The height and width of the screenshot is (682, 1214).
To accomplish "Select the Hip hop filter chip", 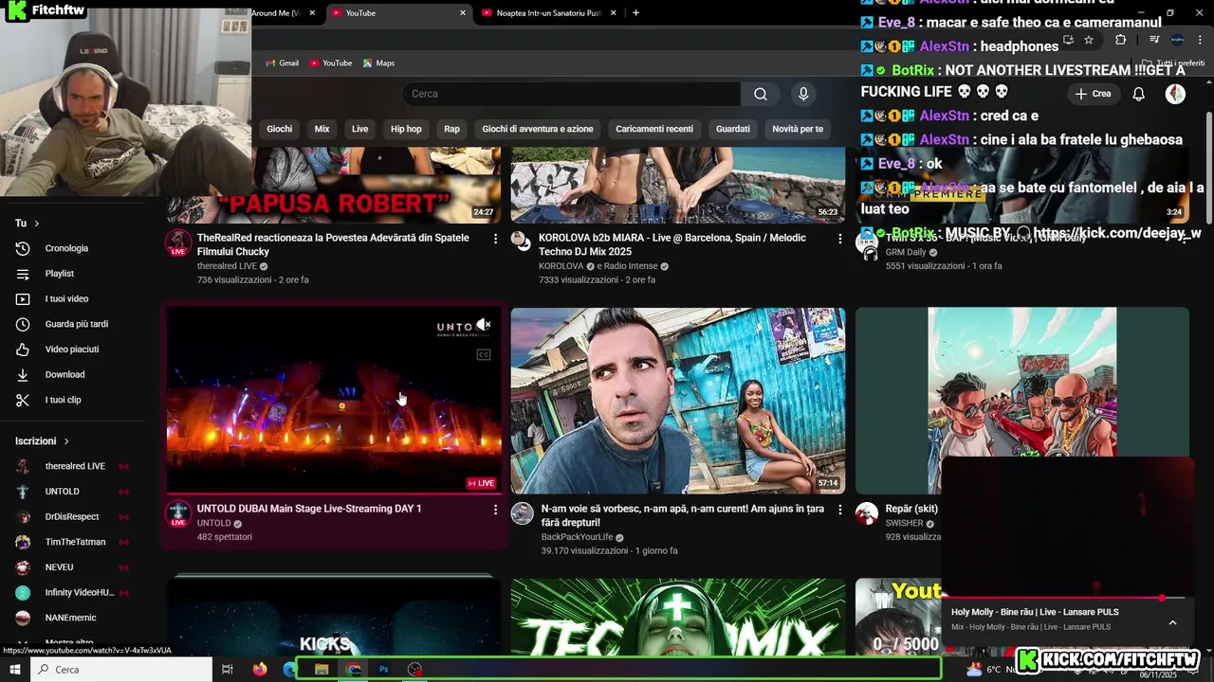I will pyautogui.click(x=406, y=129).
